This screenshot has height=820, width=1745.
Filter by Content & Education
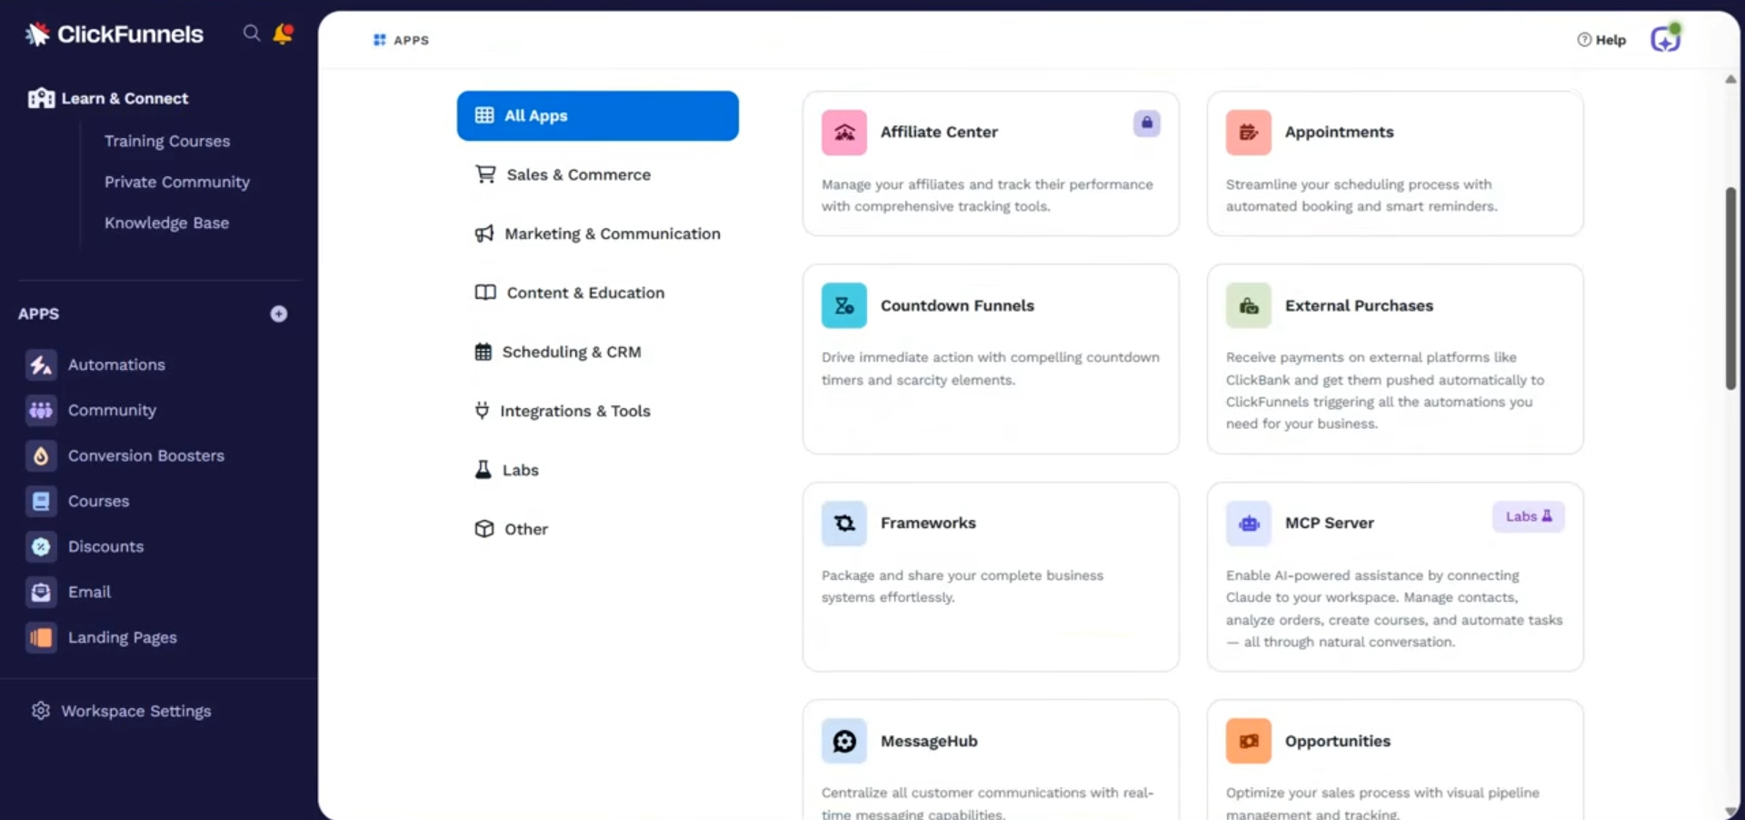tap(598, 293)
